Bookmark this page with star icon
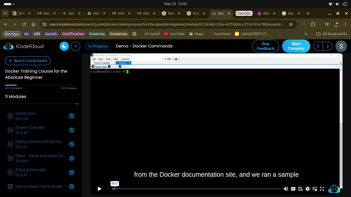The width and height of the screenshot is (351, 197). tap(291, 25)
